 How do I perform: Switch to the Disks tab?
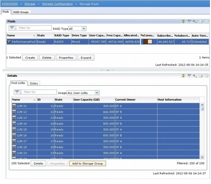[x=34, y=83]
